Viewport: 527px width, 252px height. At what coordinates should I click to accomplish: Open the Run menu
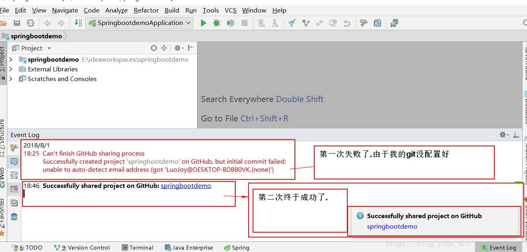(x=191, y=10)
